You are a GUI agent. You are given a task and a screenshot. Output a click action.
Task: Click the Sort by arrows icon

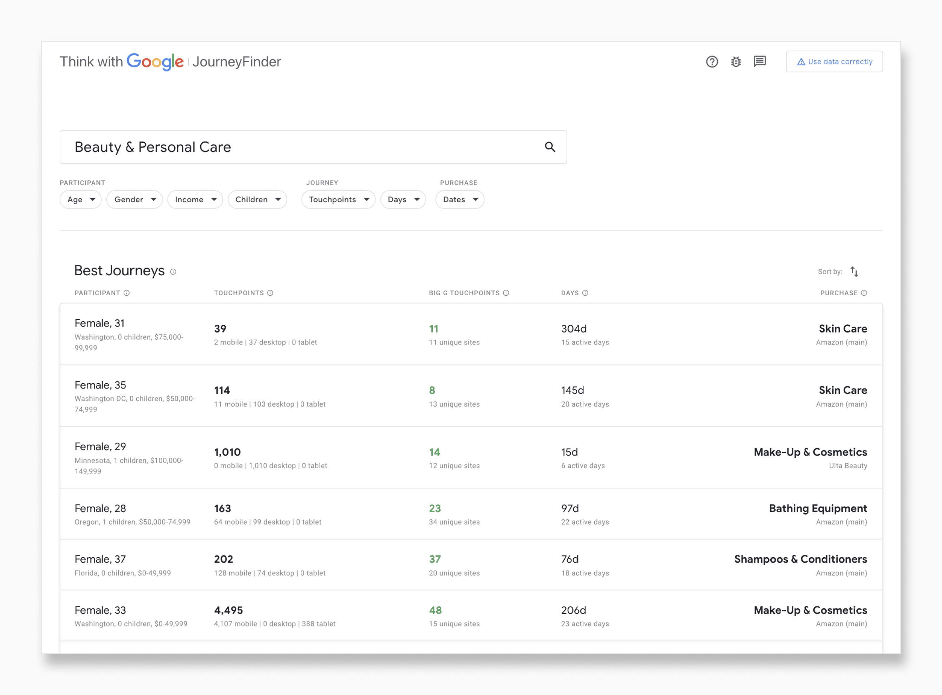tap(855, 271)
